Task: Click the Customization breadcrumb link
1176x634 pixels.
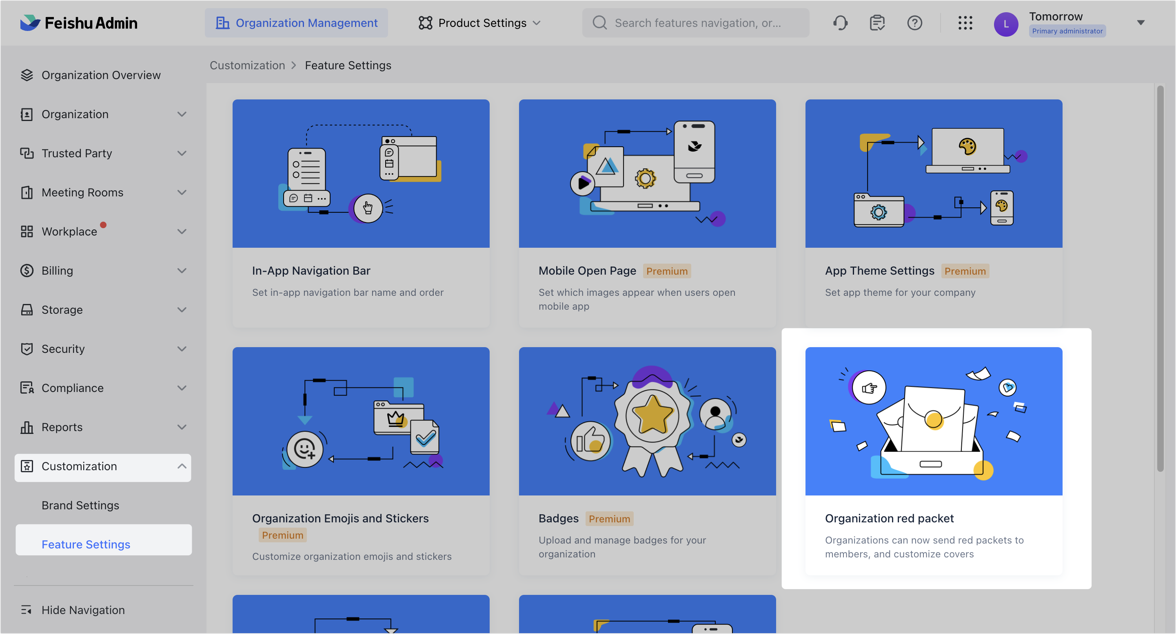Action: [x=247, y=65]
